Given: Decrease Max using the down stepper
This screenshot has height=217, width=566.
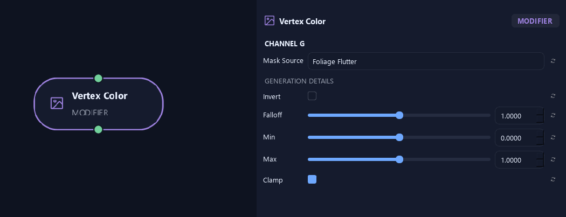Looking at the screenshot, I should [x=540, y=164].
